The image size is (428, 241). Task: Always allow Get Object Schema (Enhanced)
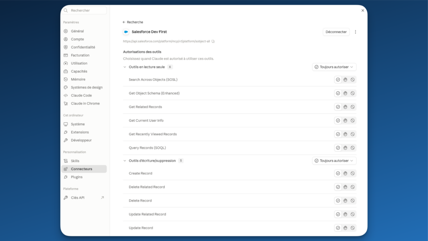[338, 93]
